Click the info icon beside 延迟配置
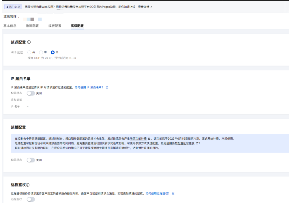The height and width of the screenshot is (206, 294). (x=29, y=42)
